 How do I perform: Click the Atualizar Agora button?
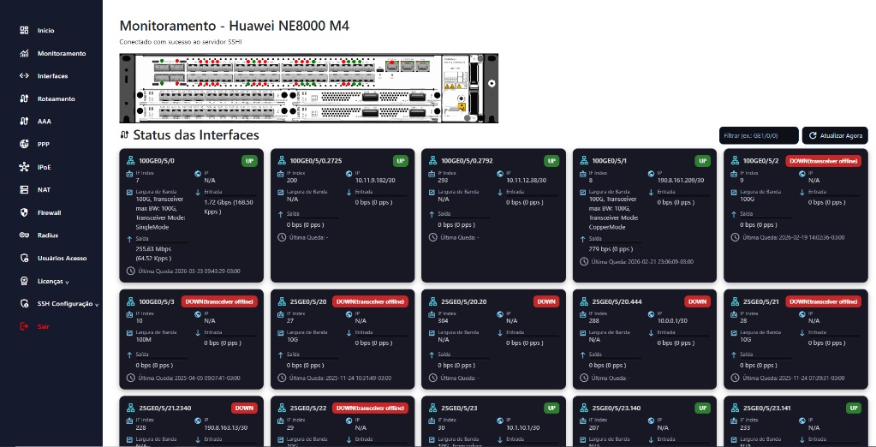click(x=835, y=136)
